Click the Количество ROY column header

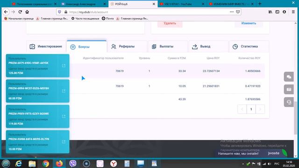point(249,58)
